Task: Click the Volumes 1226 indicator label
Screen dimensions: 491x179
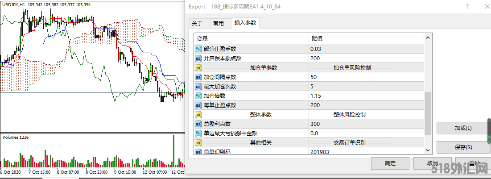Action: 15,137
